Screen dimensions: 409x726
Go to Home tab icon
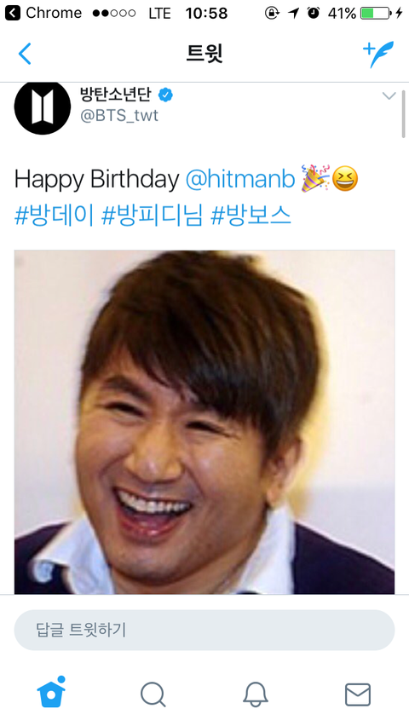point(51,693)
